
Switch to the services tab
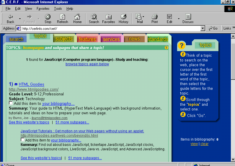tap(111, 39)
